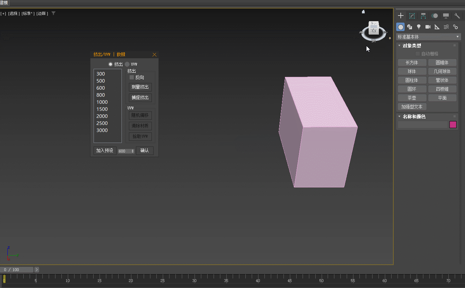Enable the 反向 checkbox
Viewport: 465px width, 288px height.
132,77
